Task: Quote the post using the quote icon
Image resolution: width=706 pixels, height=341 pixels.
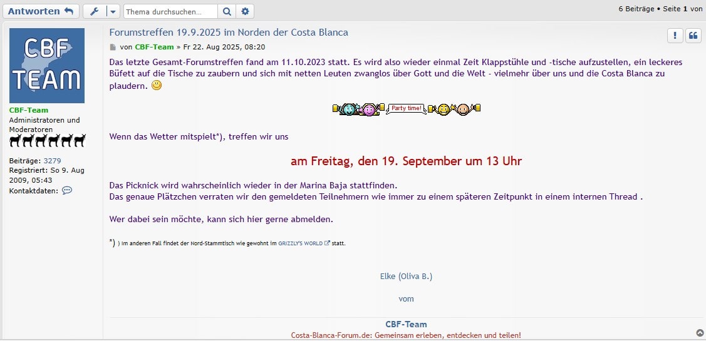Action: pos(693,36)
